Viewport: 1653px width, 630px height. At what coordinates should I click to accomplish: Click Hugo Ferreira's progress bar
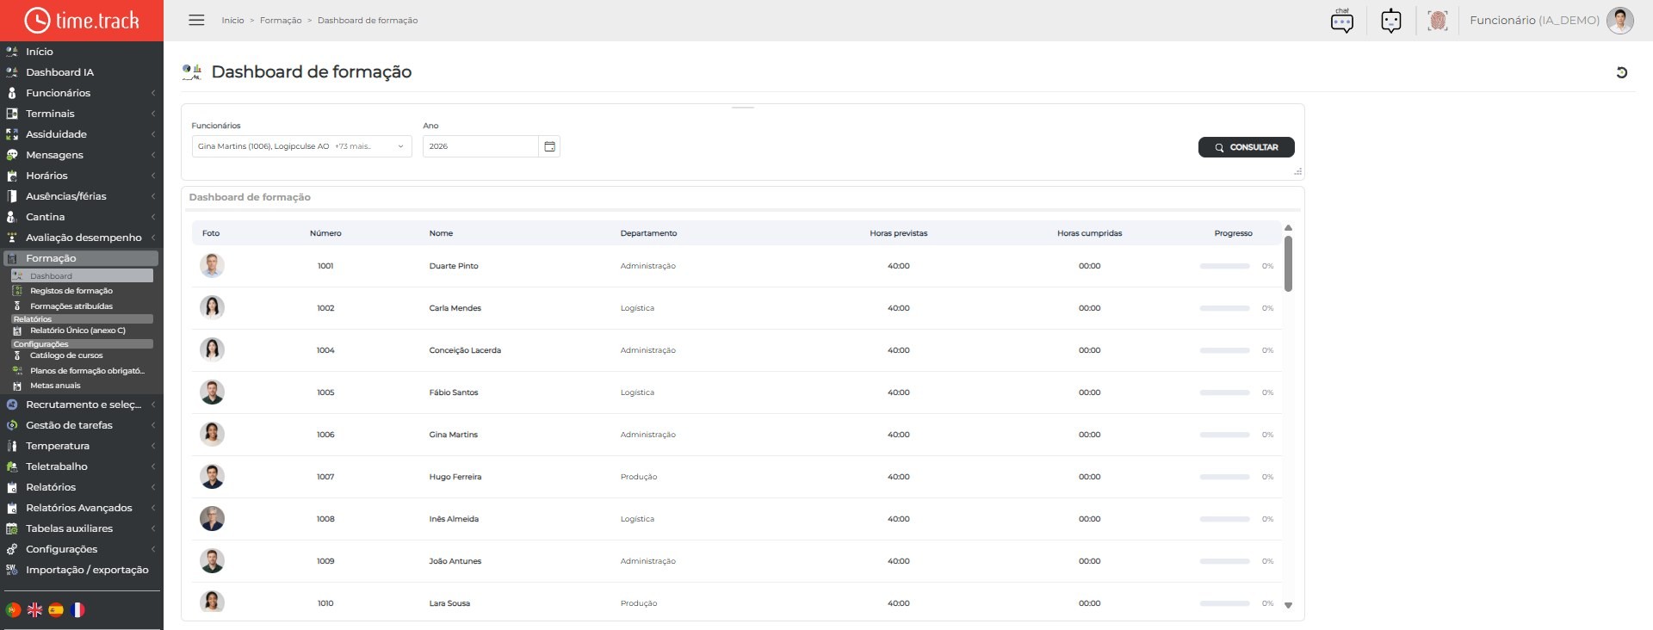point(1224,477)
